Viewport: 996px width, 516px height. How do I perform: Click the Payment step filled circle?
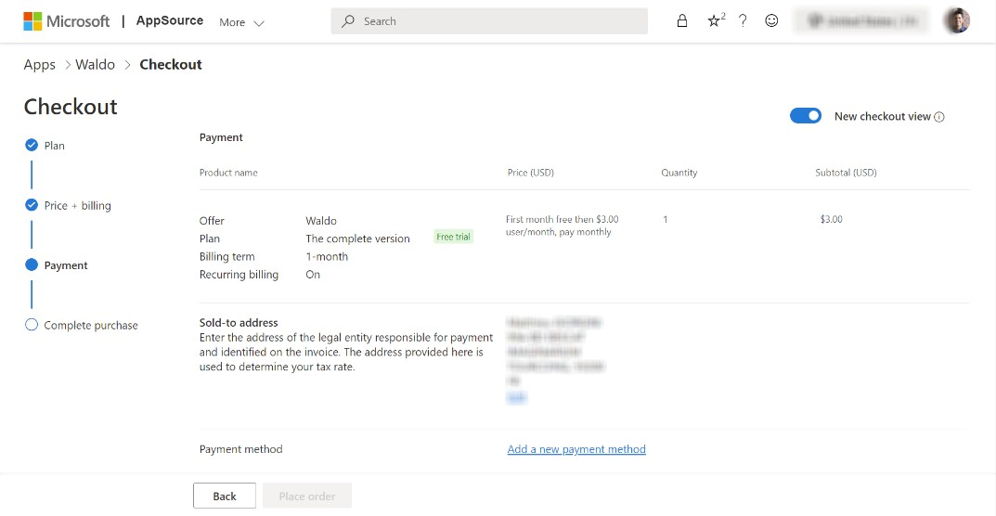tap(32, 265)
